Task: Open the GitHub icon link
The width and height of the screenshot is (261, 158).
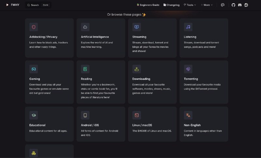Action: (x=233, y=5)
